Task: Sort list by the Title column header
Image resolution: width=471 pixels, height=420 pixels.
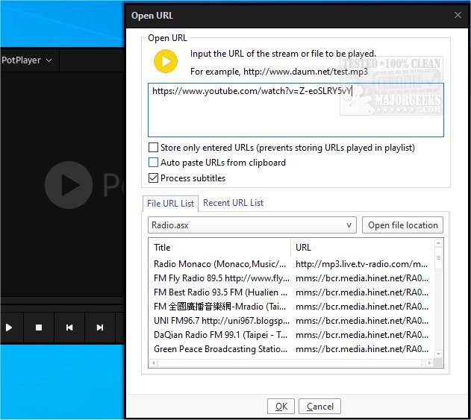Action: tap(219, 247)
